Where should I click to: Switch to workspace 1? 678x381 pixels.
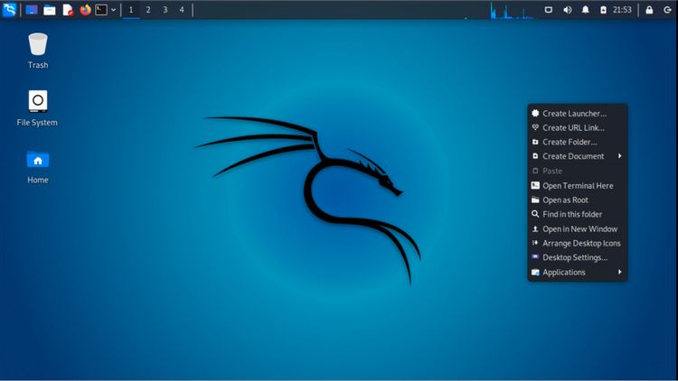click(x=131, y=10)
